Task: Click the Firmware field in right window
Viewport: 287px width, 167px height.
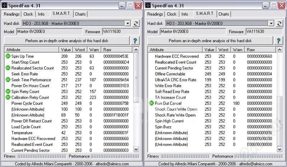Action: (x=264, y=32)
